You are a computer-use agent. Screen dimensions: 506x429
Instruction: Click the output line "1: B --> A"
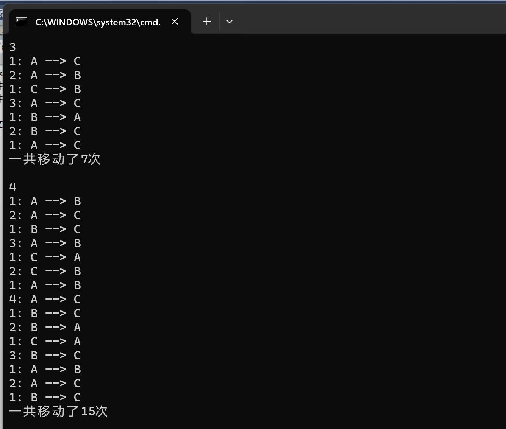pyautogui.click(x=45, y=117)
